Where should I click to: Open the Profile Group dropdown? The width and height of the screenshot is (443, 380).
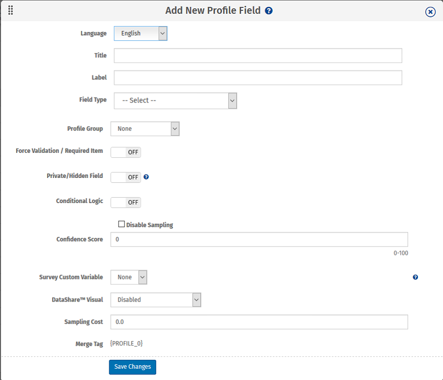click(x=145, y=129)
